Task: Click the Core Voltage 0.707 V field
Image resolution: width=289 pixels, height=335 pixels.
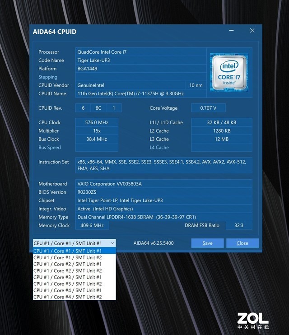Action: point(208,108)
